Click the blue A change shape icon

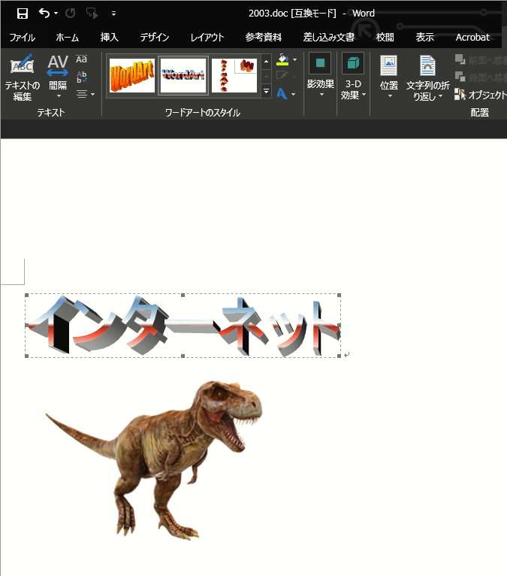click(x=282, y=94)
